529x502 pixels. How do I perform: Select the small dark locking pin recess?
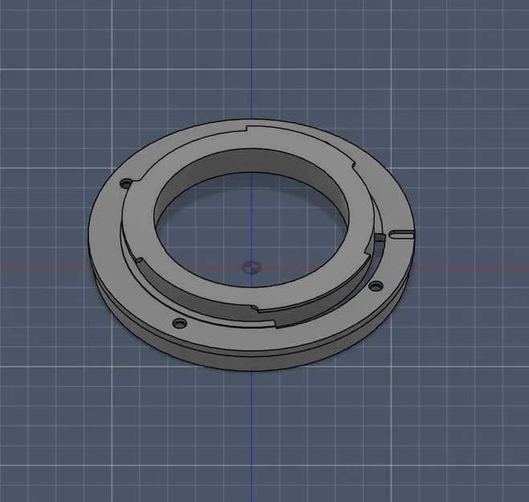pyautogui.click(x=380, y=238)
